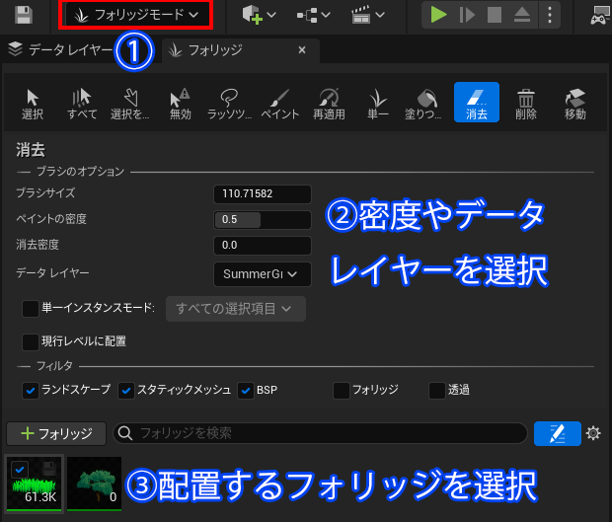The height and width of the screenshot is (522, 612).
Task: Click the ブラシのオプション section header
Action: [x=80, y=172]
